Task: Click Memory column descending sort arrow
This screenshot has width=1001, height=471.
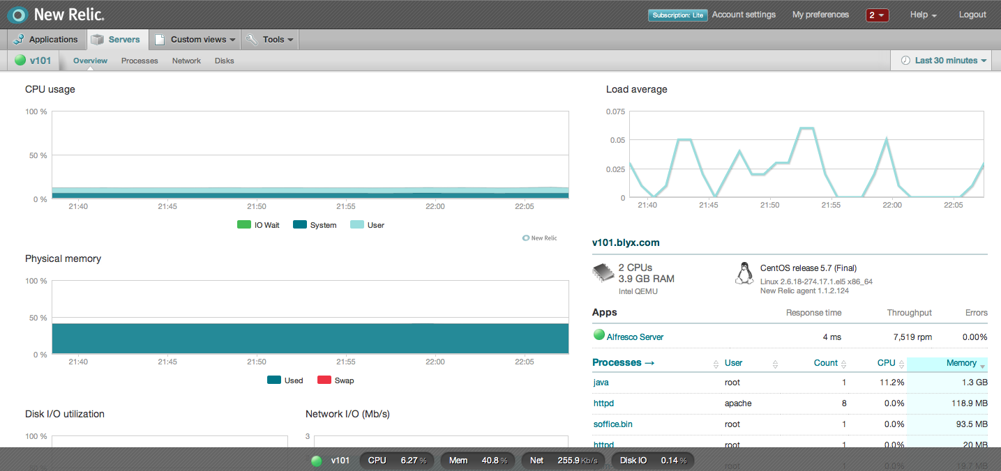Action: (x=983, y=366)
